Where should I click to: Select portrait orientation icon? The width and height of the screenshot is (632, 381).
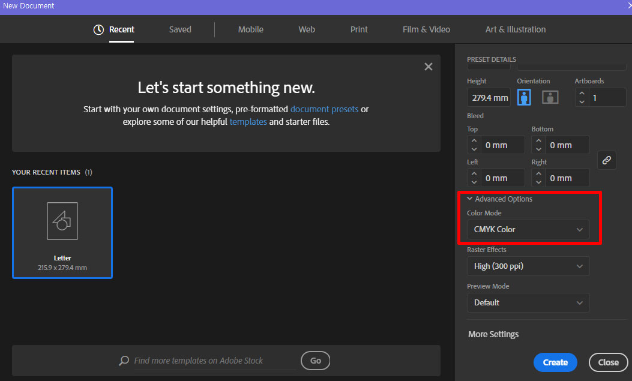tap(523, 97)
